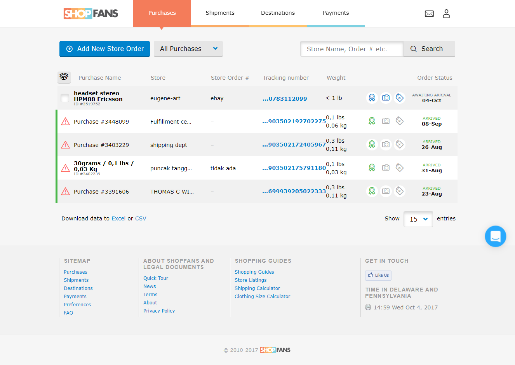This screenshot has width=515, height=365.
Task: Open the All Purchases filter dropdown
Action: point(188,49)
